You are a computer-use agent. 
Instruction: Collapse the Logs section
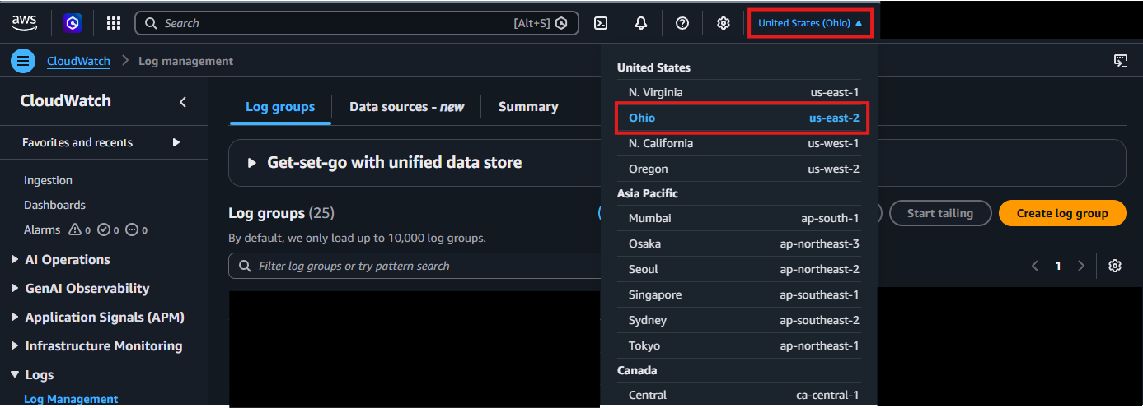[x=15, y=375]
